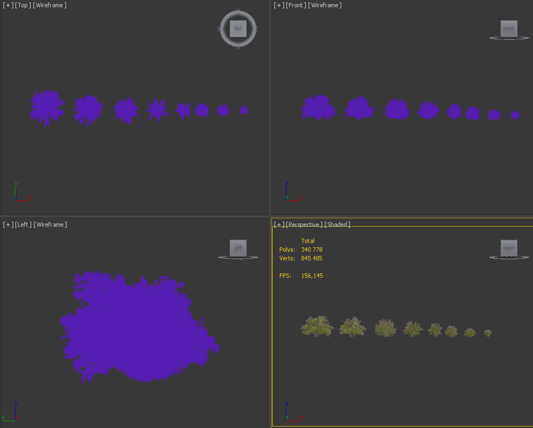Screen dimensions: 533x428
Task: Click the axis gizmo in Left viewport
Action: pos(10,411)
